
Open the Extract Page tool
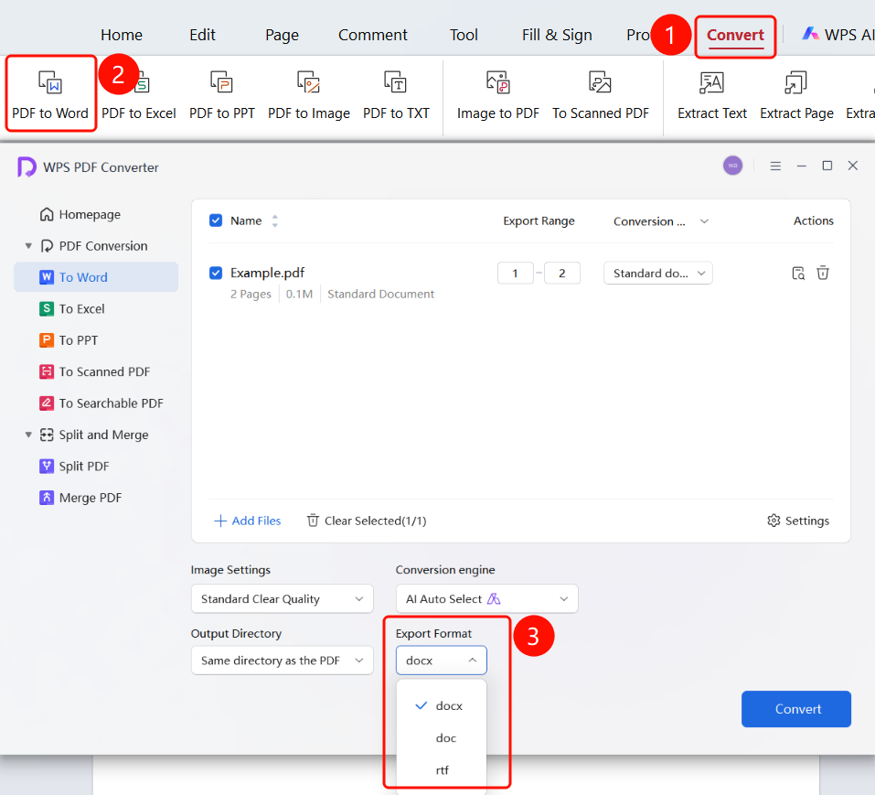[796, 94]
